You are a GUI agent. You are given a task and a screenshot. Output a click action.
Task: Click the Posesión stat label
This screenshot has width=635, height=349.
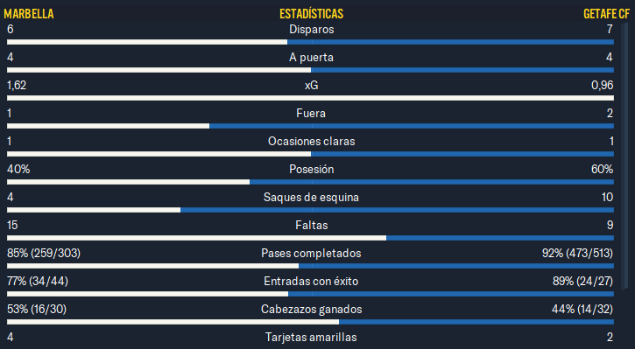312,169
